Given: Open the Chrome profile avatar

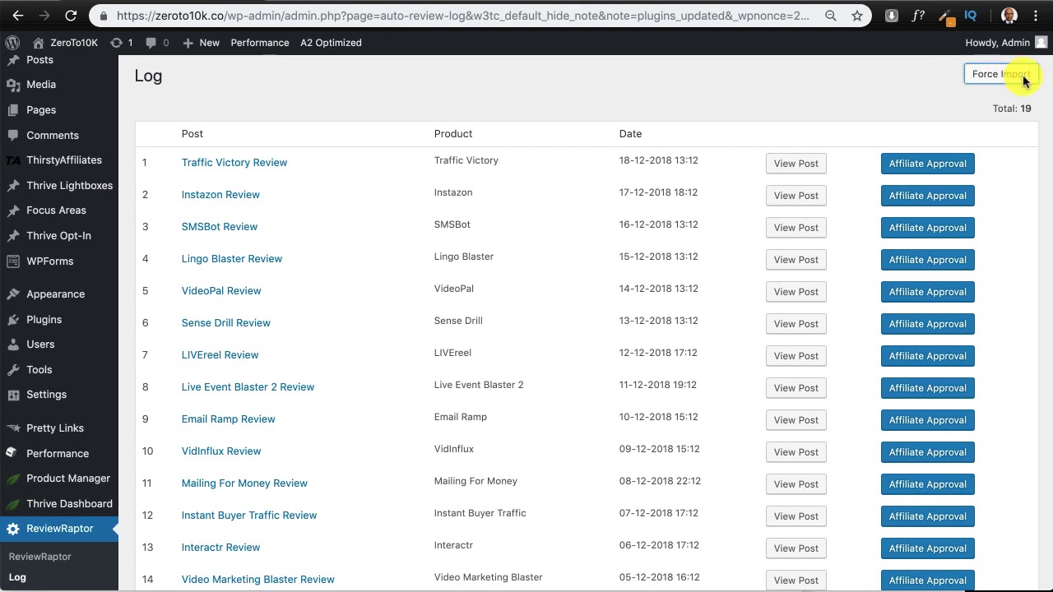Looking at the screenshot, I should point(1009,16).
